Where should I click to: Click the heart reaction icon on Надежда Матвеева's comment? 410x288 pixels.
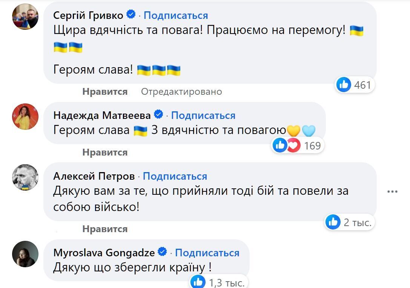tap(294, 145)
